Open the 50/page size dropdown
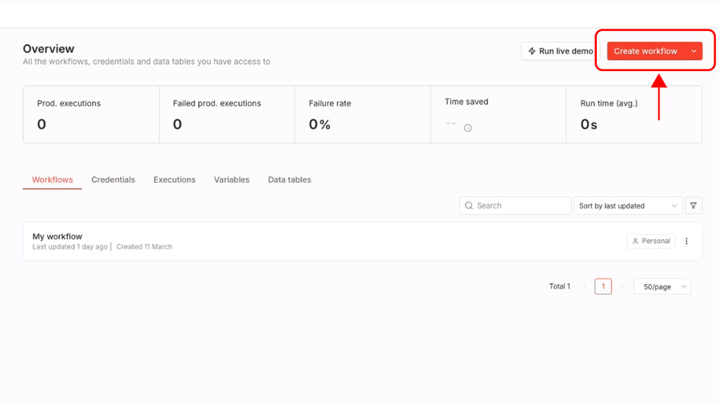 662,286
